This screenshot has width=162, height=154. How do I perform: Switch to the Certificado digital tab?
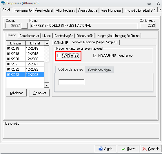100,70
